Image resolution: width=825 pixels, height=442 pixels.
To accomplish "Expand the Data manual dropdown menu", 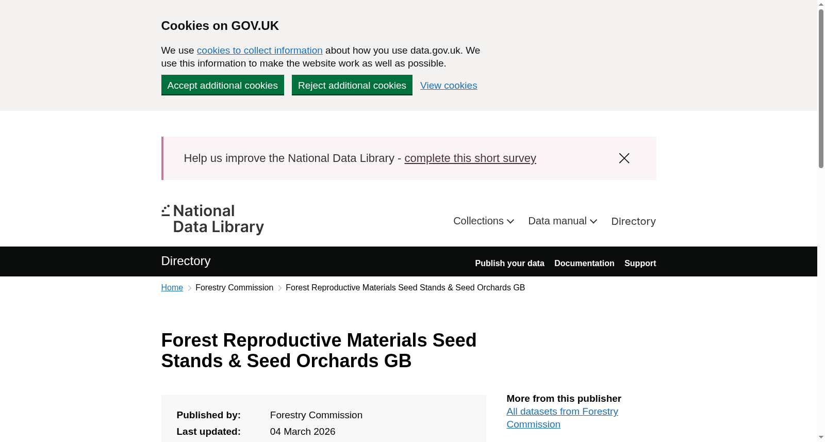I will [x=563, y=221].
